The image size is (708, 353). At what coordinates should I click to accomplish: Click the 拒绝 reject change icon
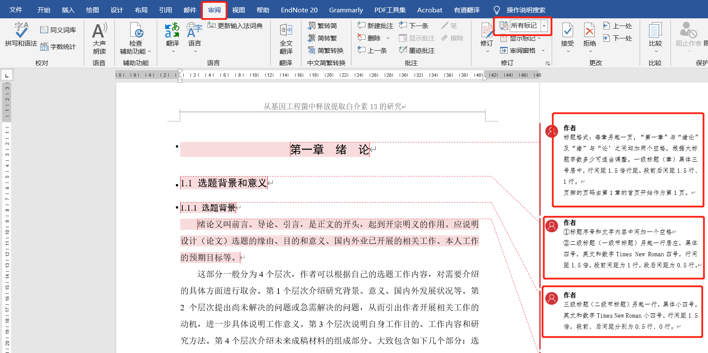click(589, 31)
